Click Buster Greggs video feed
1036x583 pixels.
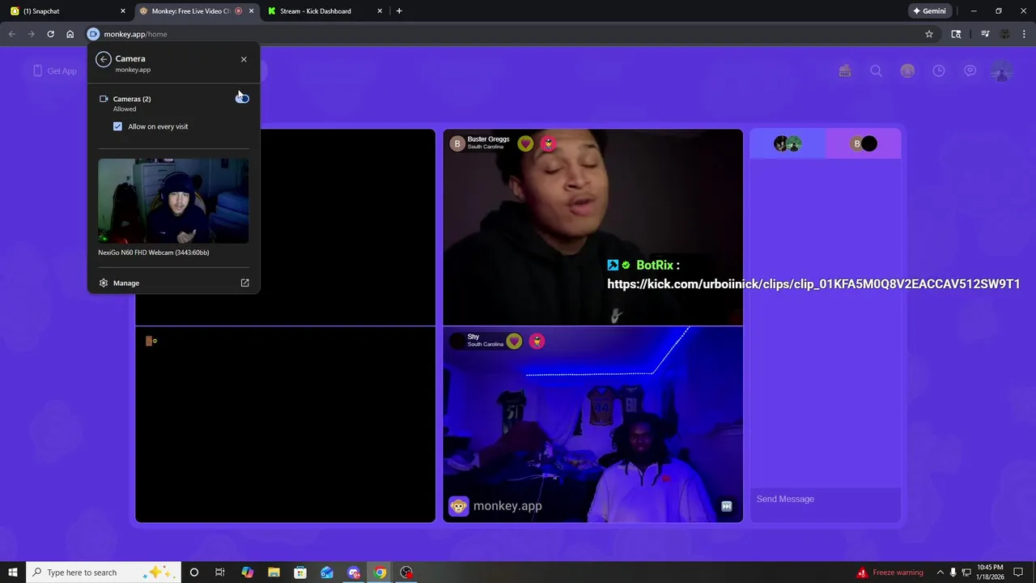click(592, 227)
